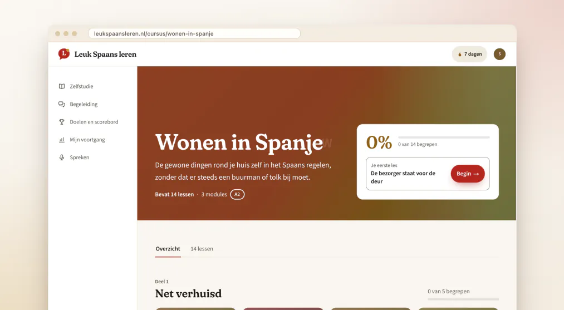This screenshot has width=564, height=310.
Task: Click the Leuk Spaans leren site title
Action: tap(105, 55)
